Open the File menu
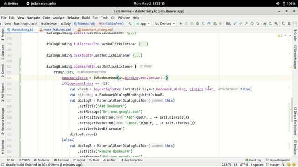298x167 pixels. (x=4, y=18)
